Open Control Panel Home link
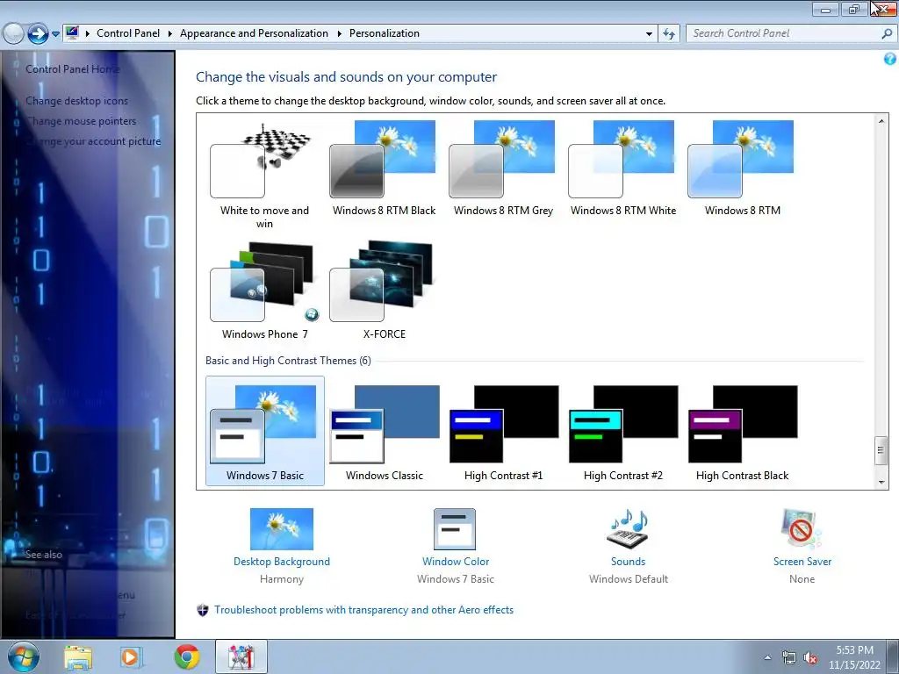Screen dimensions: 899x674 click(73, 68)
